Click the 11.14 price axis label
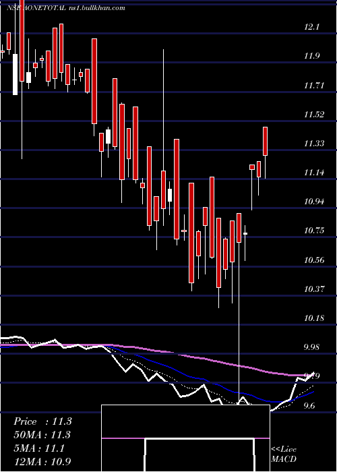The width and height of the screenshot is (337, 472). click(x=314, y=173)
